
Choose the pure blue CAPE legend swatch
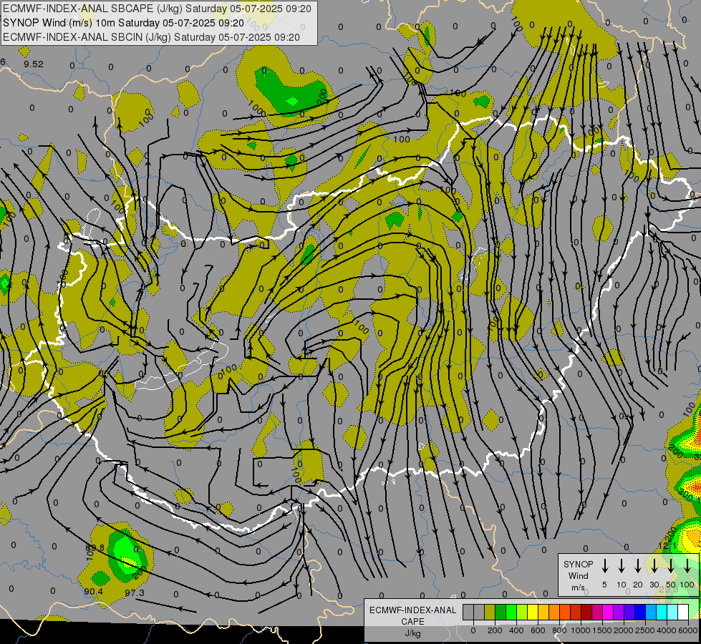point(641,612)
